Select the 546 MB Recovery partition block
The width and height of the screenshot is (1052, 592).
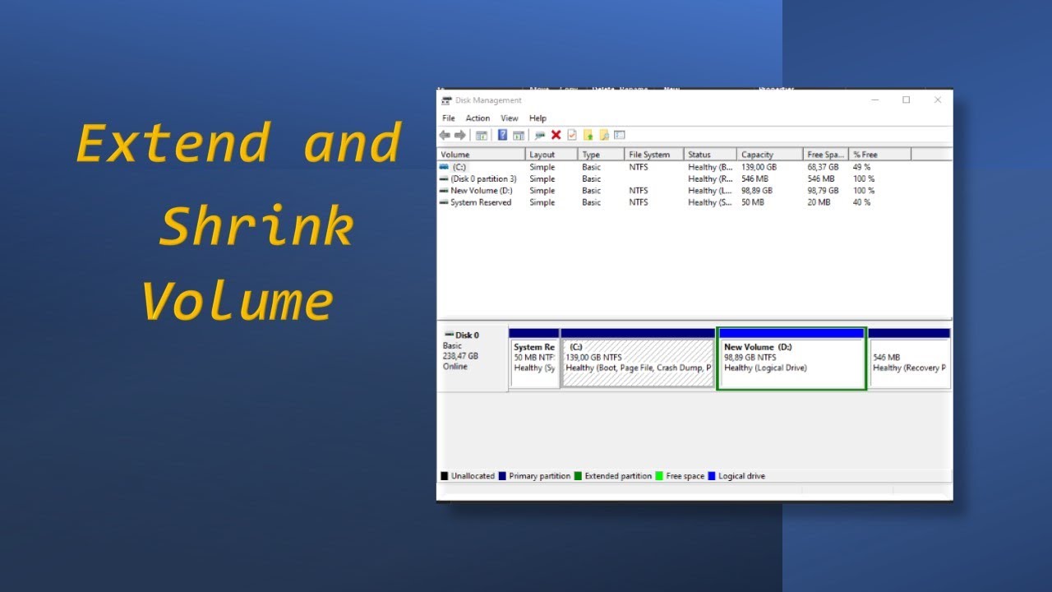click(910, 358)
